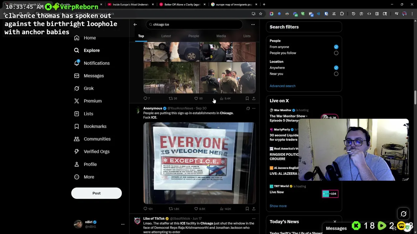
Task: Open Libs of TikTok profile name
Action: [154, 219]
